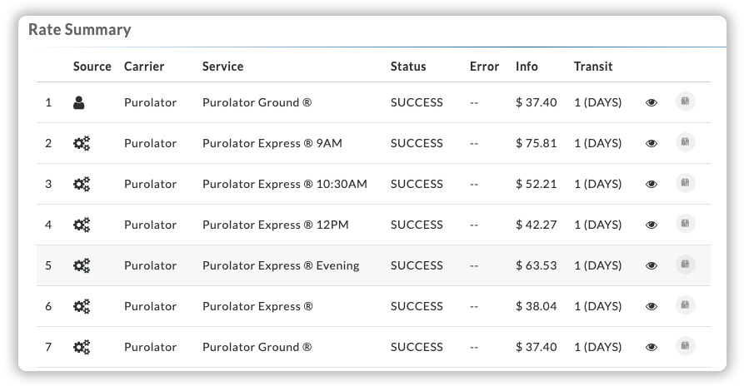Screen dimensions: 744x386
Task: Click row number 5
Action: (48, 265)
